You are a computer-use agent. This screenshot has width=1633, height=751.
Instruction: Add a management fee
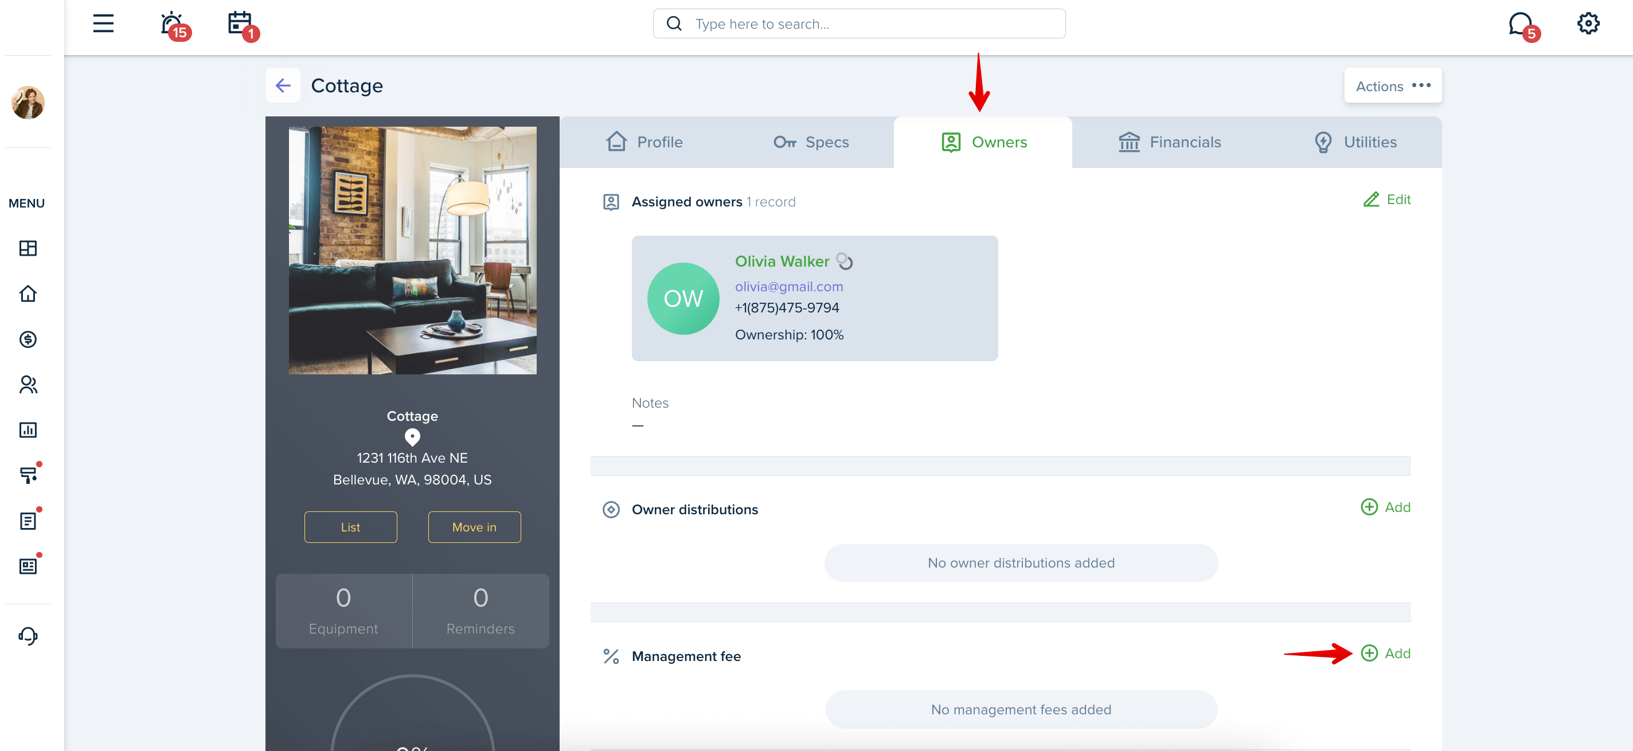click(1385, 654)
